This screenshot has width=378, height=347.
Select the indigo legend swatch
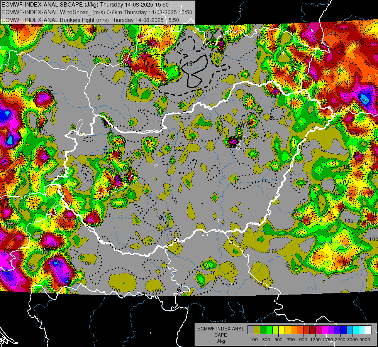coord(337,330)
